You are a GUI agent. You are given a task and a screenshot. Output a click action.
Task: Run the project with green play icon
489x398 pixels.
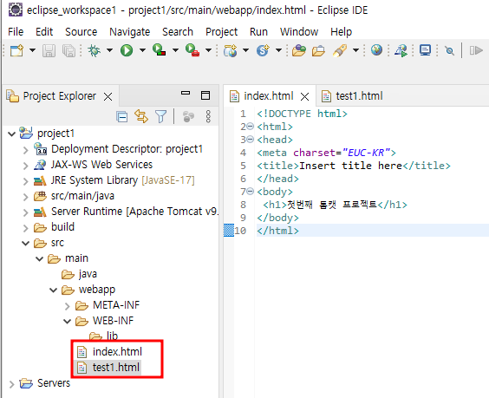pos(127,50)
